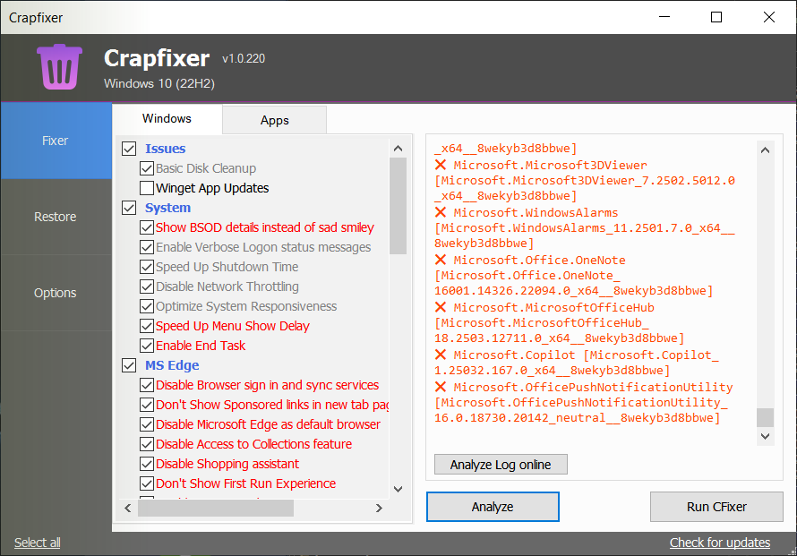Click red X beside Microsoft.MicrosoftOfficeHub
This screenshot has width=797, height=556.
click(x=441, y=308)
